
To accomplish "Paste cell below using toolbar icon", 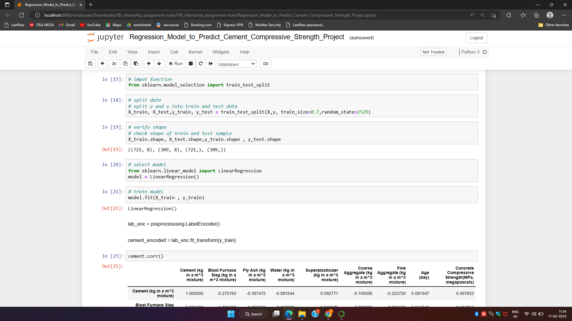I will pyautogui.click(x=136, y=64).
